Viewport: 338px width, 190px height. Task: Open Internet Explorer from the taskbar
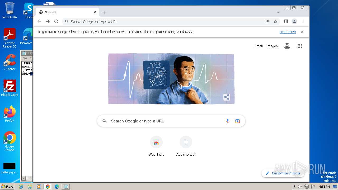pos(21,187)
